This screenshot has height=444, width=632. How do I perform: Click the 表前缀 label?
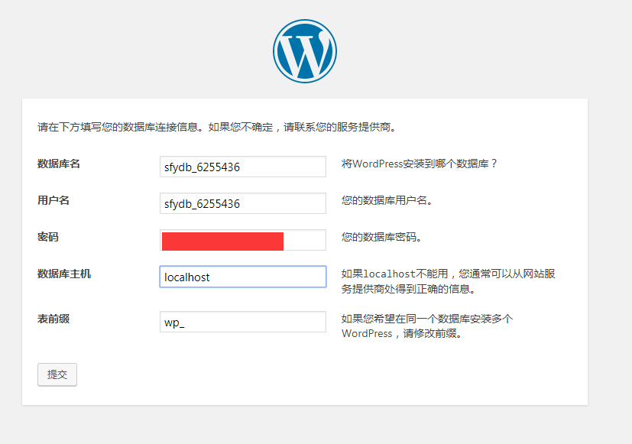click(53, 319)
